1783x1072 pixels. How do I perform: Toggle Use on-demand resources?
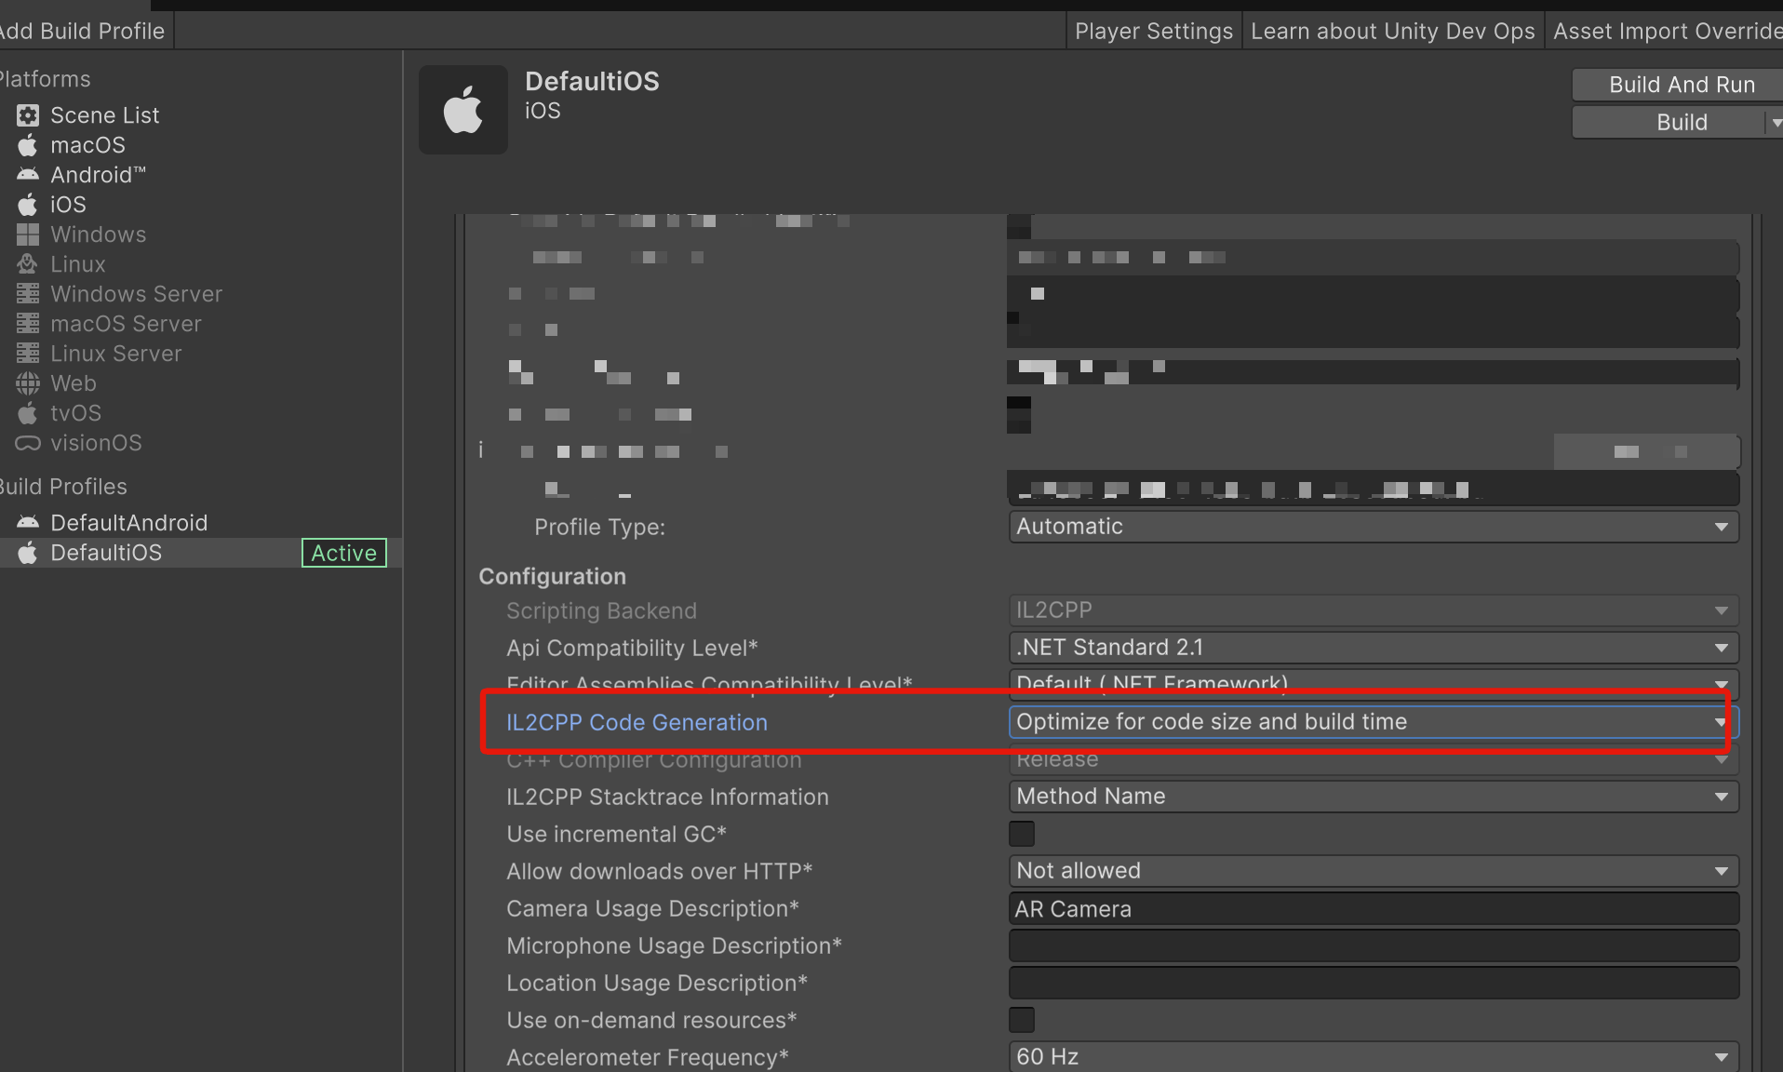[1021, 1020]
